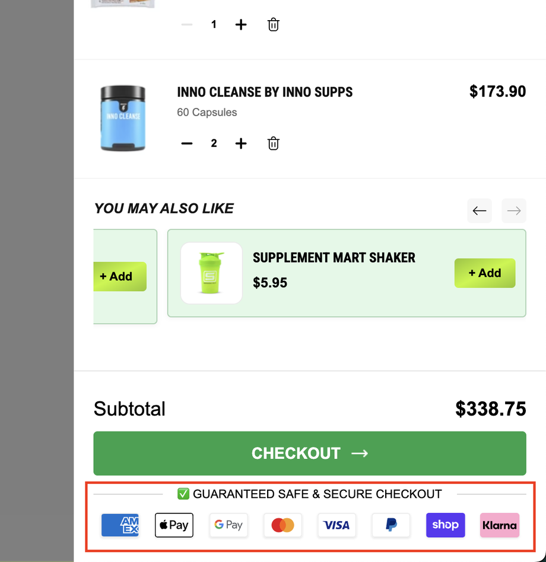The height and width of the screenshot is (562, 546).
Task: Click the INNO CLEANSE BY INNO SUPPS title
Action: 265,92
